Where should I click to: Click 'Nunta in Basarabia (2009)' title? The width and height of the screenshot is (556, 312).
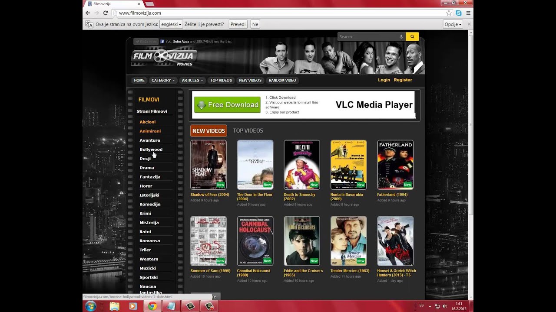tap(347, 197)
